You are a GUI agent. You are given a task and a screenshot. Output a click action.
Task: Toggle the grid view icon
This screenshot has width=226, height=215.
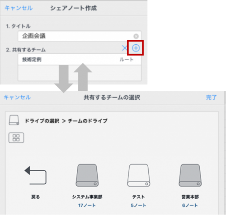click(x=16, y=138)
